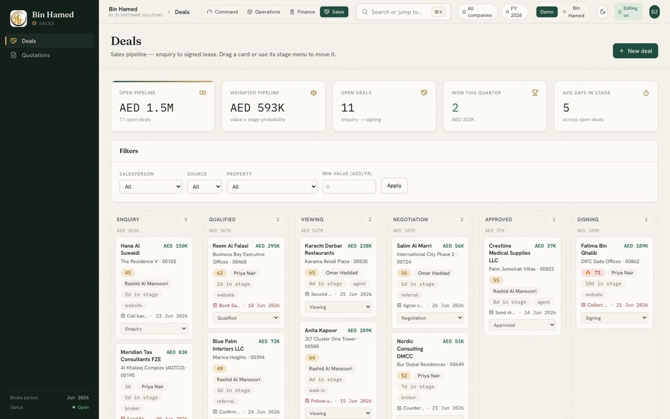Screen dimensions: 670x419
Task: Open the Hana Al Suwaidi deal card
Action: [x=154, y=288]
